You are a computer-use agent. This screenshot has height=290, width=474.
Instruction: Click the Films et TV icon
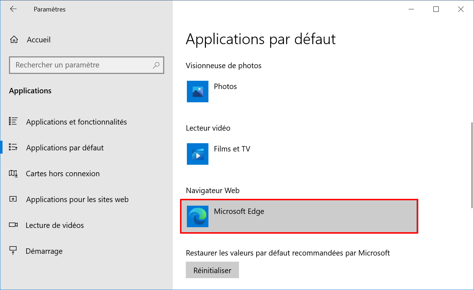(198, 154)
